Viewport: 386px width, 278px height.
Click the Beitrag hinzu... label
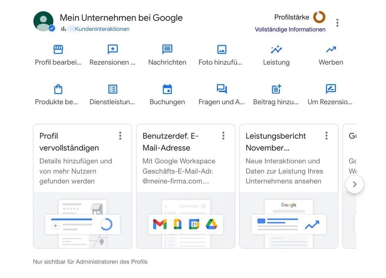276,102
